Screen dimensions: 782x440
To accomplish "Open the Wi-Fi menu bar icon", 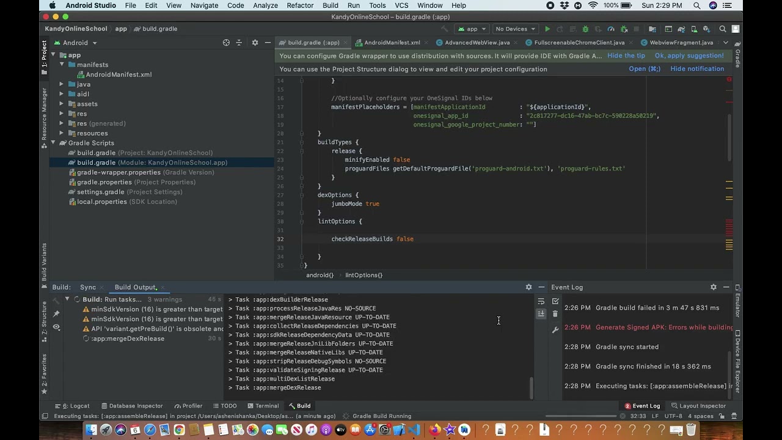I will point(593,5).
